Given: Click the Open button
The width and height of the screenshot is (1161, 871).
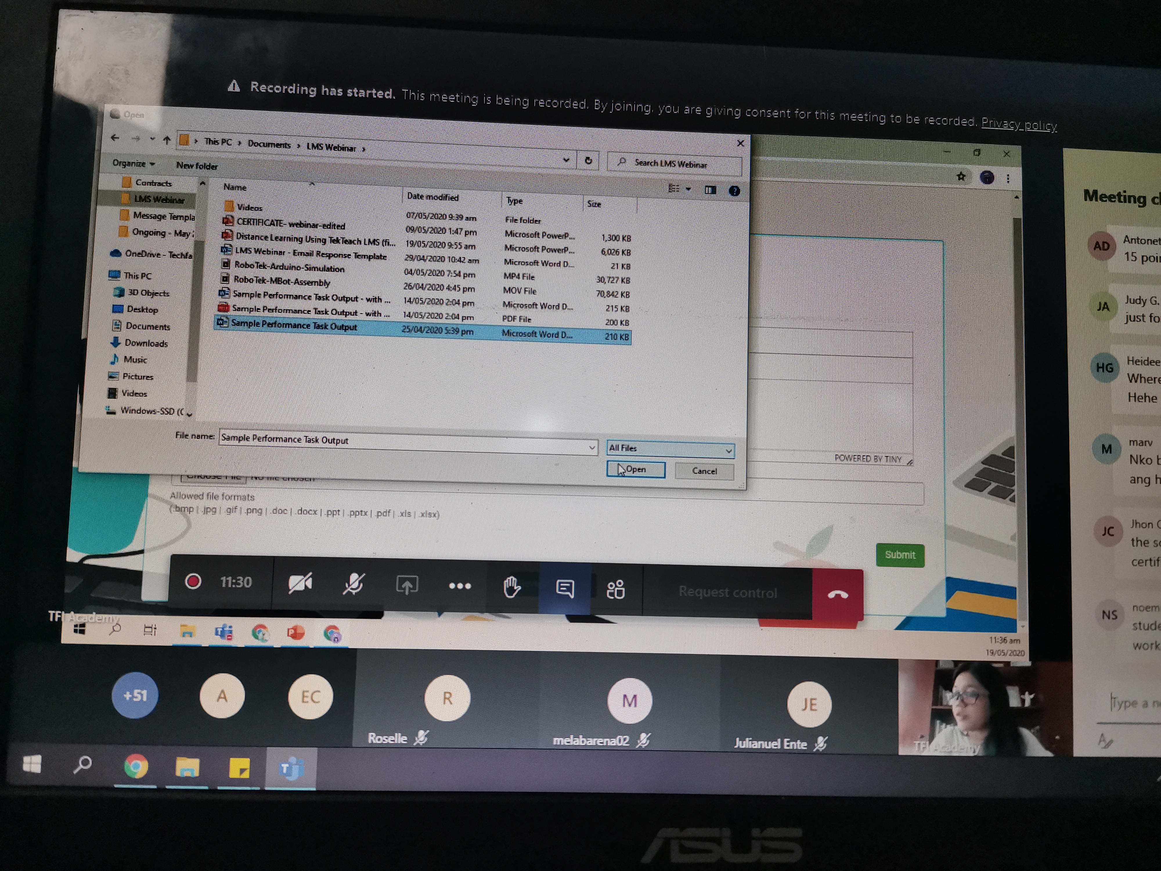Looking at the screenshot, I should (x=636, y=469).
